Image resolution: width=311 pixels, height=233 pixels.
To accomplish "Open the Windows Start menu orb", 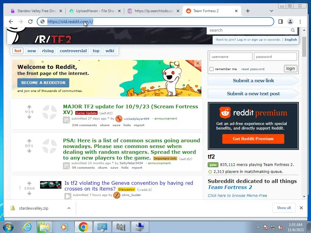I will [x=8, y=227].
